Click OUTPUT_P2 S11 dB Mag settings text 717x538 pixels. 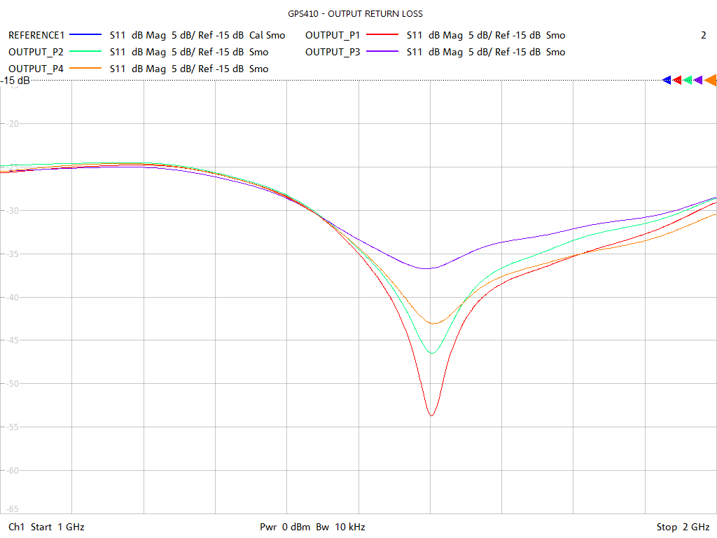tap(189, 52)
